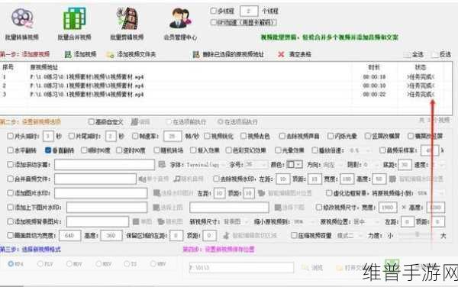Click the 原视频地址 column header
This screenshot has width=458, height=287.
pos(44,67)
